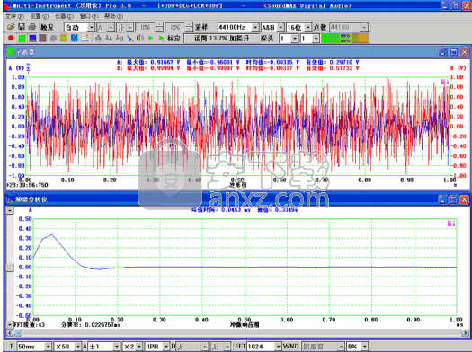Open the 50ms time sweep dropdown
472x352 pixels.
48,347
